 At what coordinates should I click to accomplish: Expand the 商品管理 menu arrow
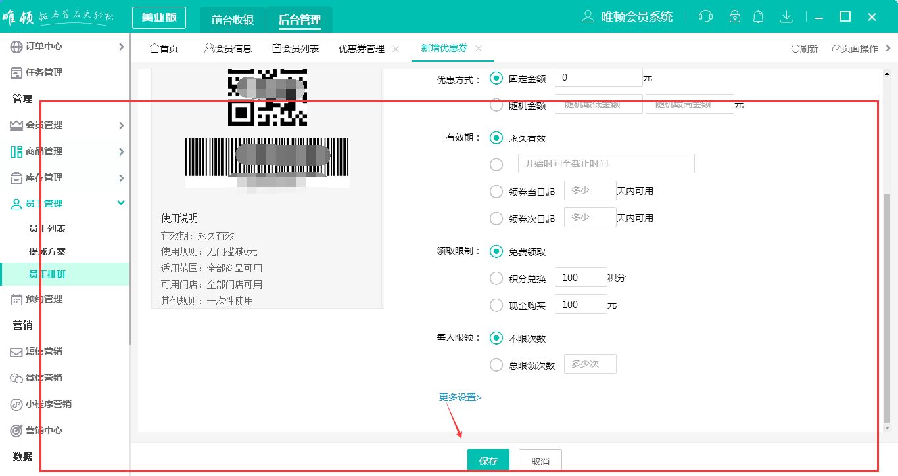[121, 152]
